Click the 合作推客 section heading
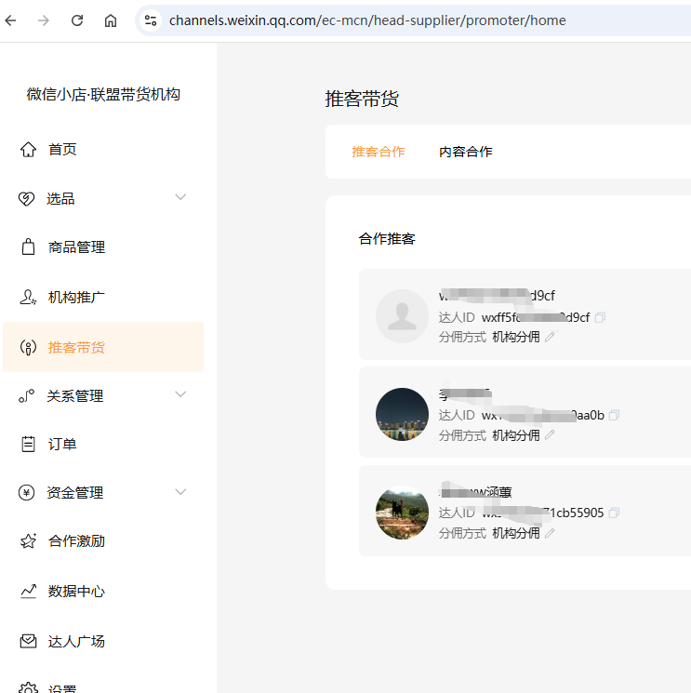691x693 pixels. click(387, 239)
